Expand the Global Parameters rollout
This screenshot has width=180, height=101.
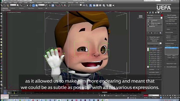pos(154,39)
